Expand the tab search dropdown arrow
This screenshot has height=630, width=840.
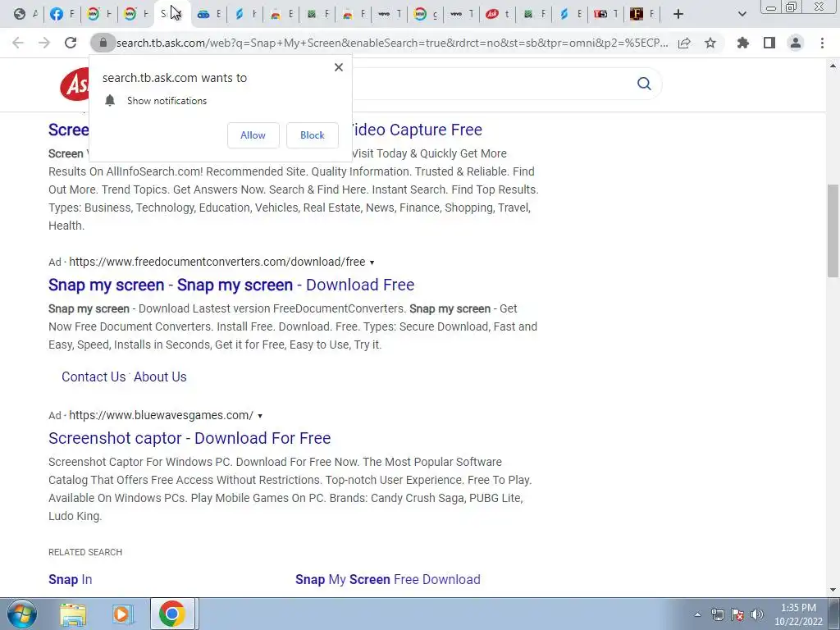742,14
